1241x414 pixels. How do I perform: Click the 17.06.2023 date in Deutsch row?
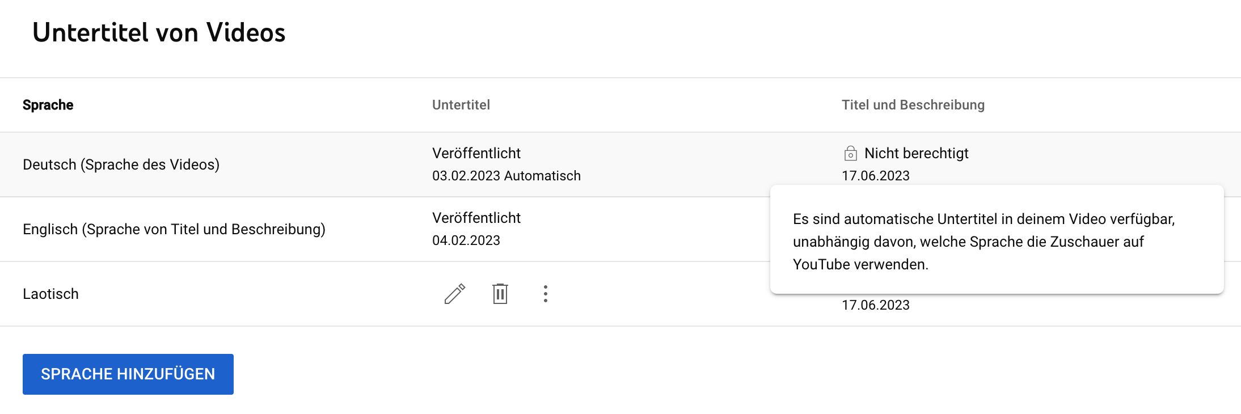pos(875,176)
